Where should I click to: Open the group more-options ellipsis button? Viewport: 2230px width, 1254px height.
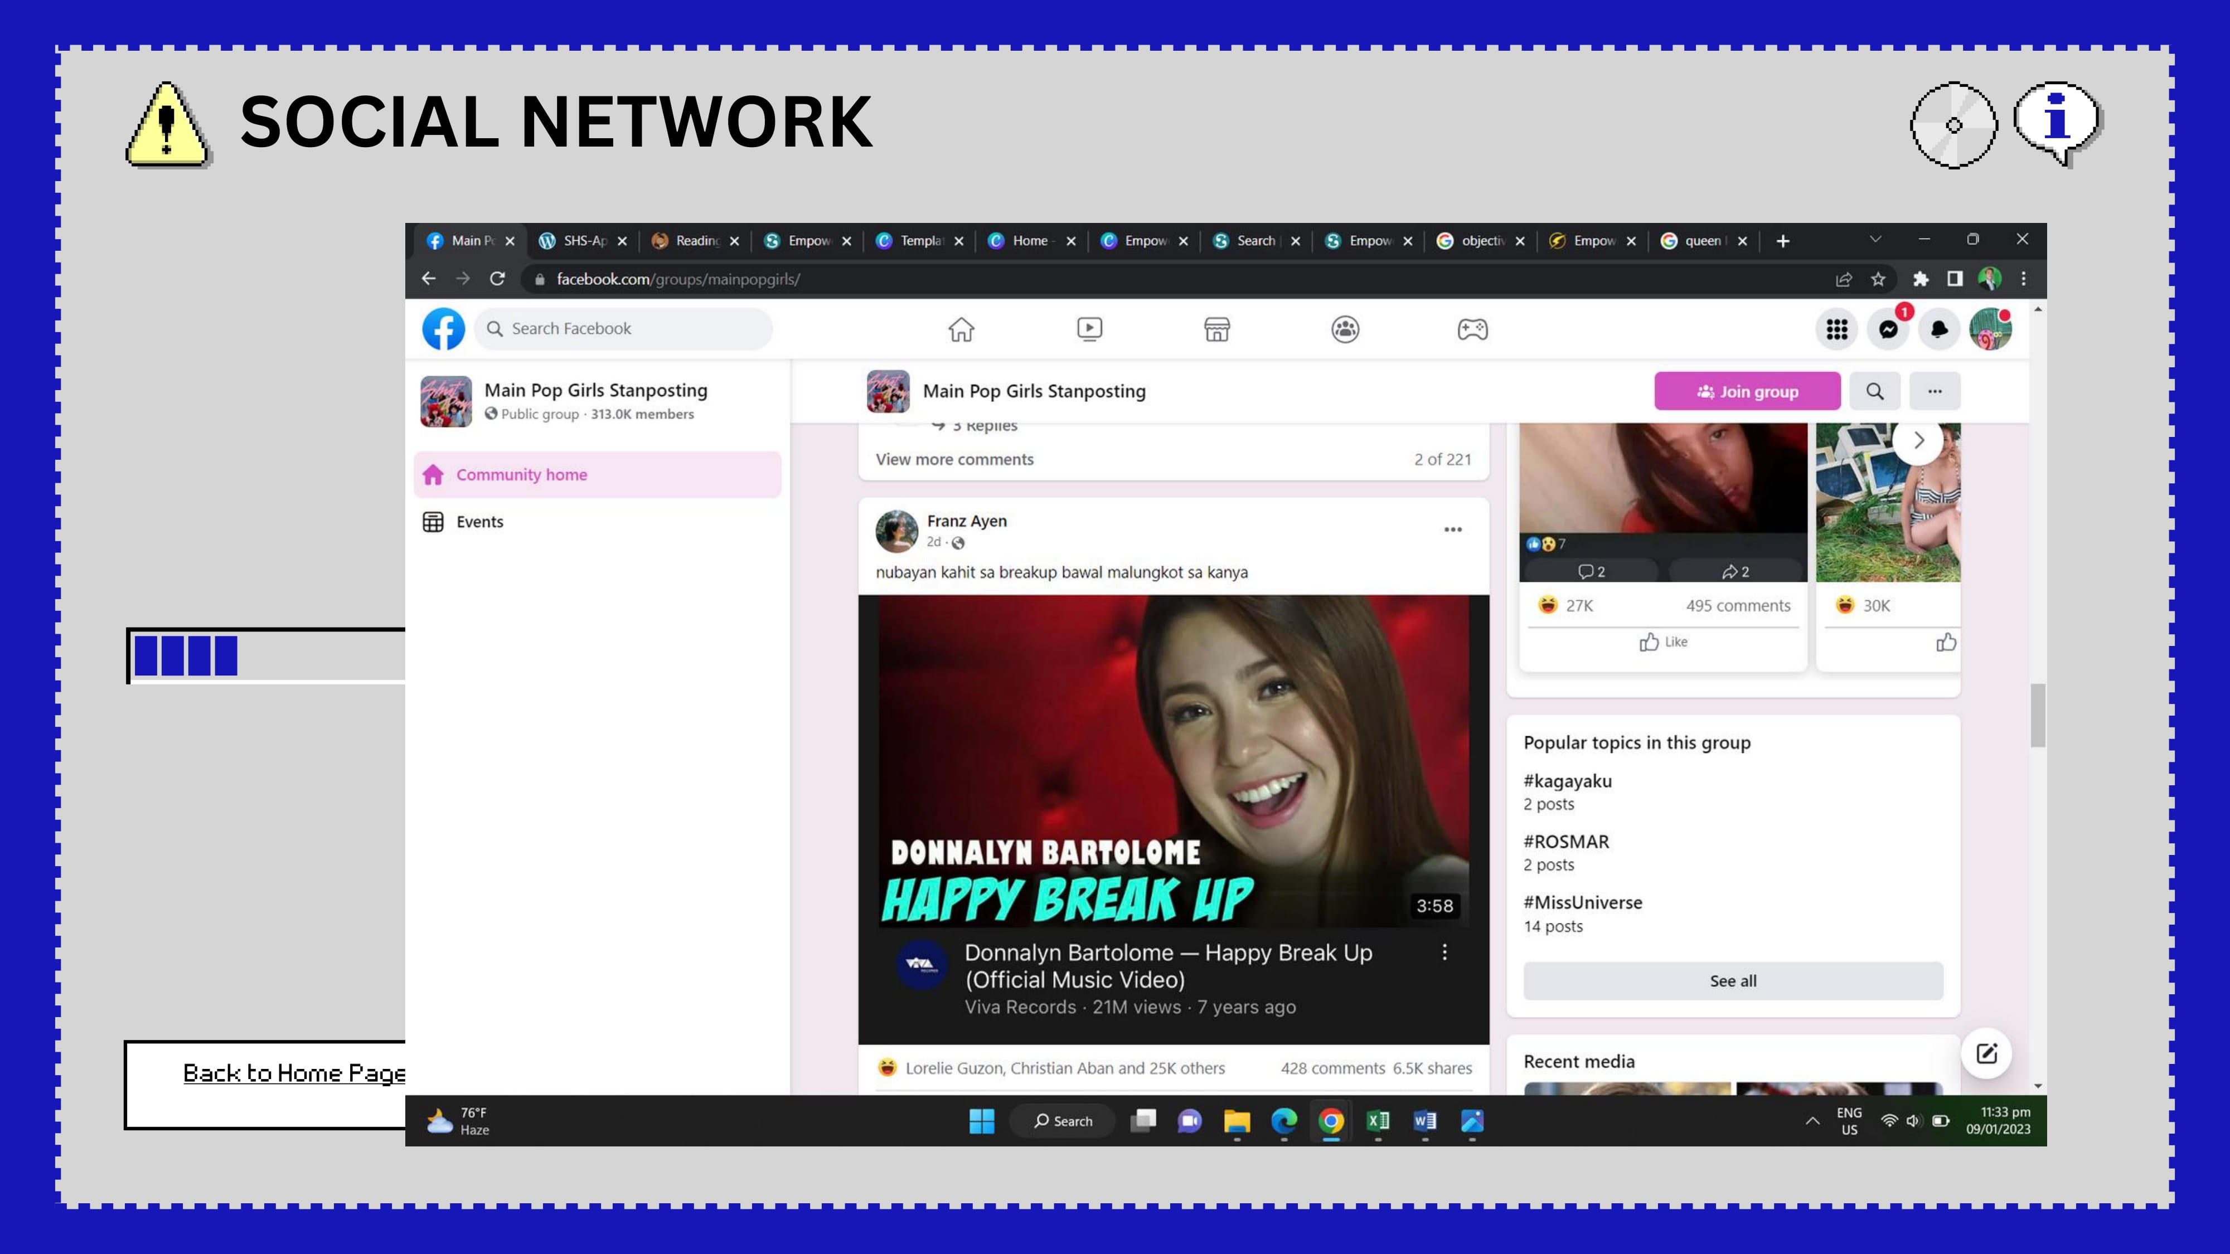1935,391
